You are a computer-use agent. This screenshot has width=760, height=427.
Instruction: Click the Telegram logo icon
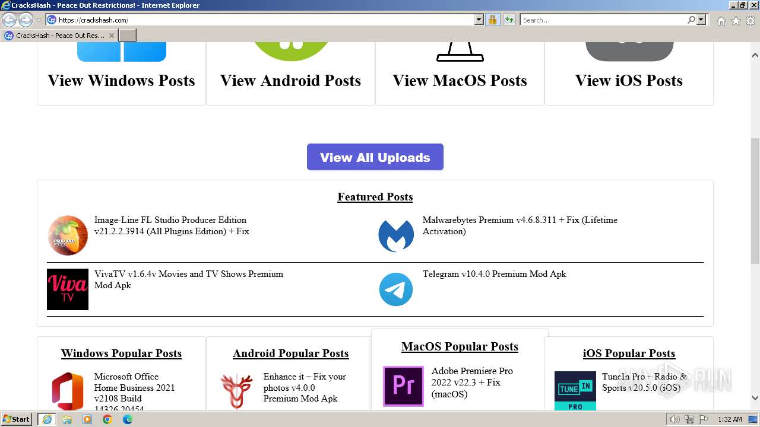(396, 289)
